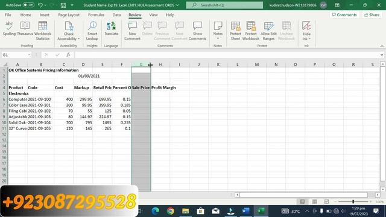This screenshot has width=386, height=217.
Task: Toggle the AutoSave switch
Action: point(28,5)
